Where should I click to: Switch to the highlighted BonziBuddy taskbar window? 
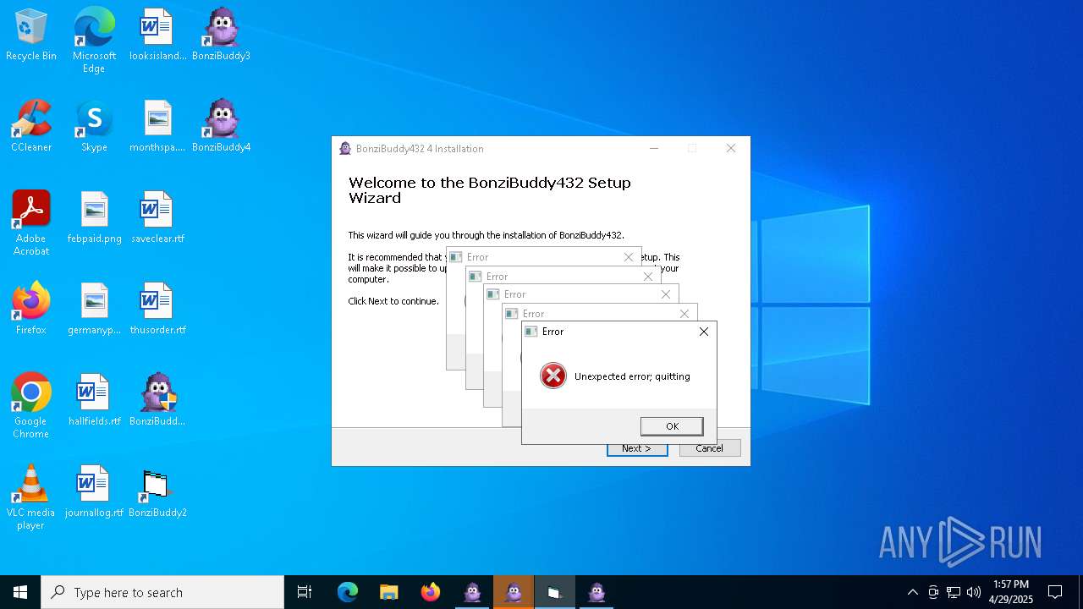click(x=514, y=592)
